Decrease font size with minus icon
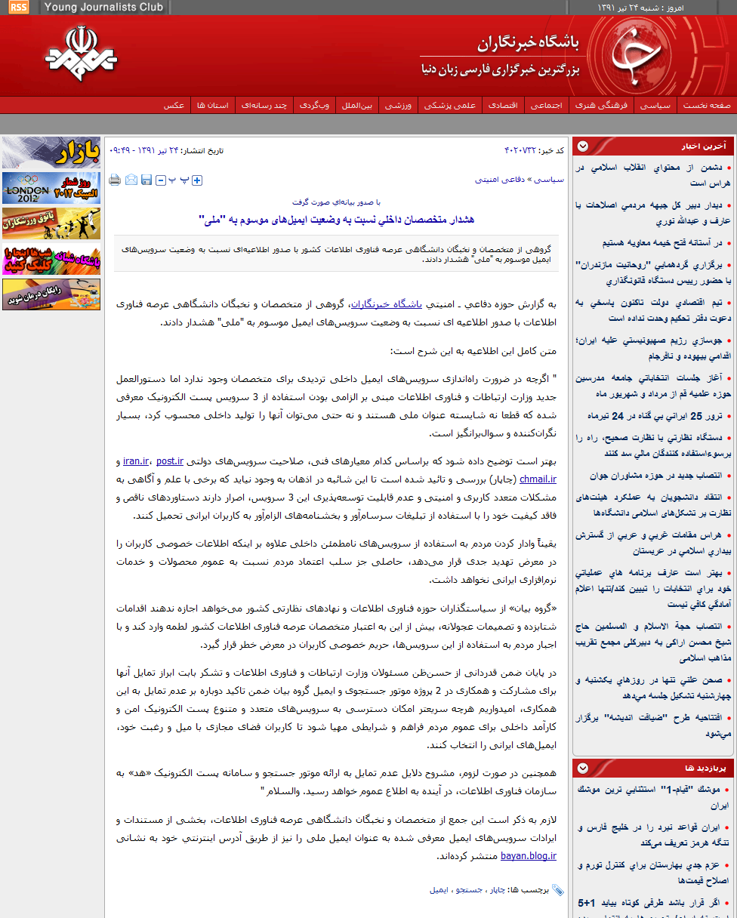The image size is (737, 918). click(160, 180)
